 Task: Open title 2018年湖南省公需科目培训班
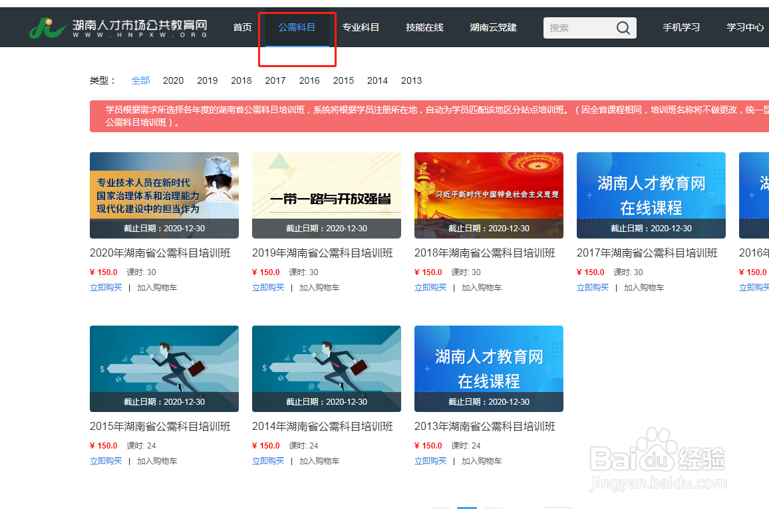[x=485, y=253]
